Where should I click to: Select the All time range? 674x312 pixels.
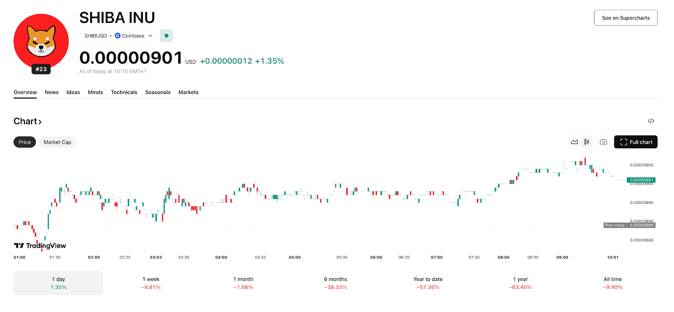[612, 283]
